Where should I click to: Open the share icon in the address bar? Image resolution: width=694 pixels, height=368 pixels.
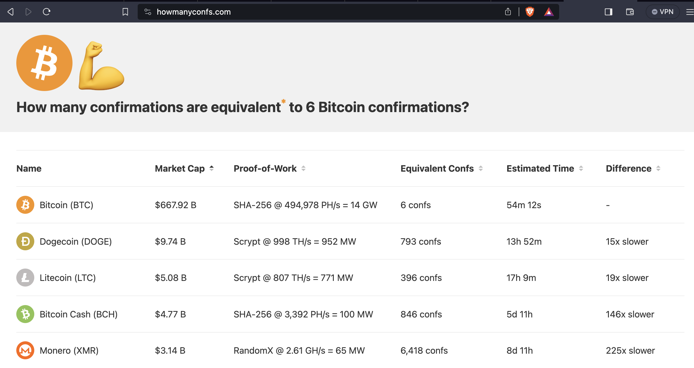coord(508,12)
